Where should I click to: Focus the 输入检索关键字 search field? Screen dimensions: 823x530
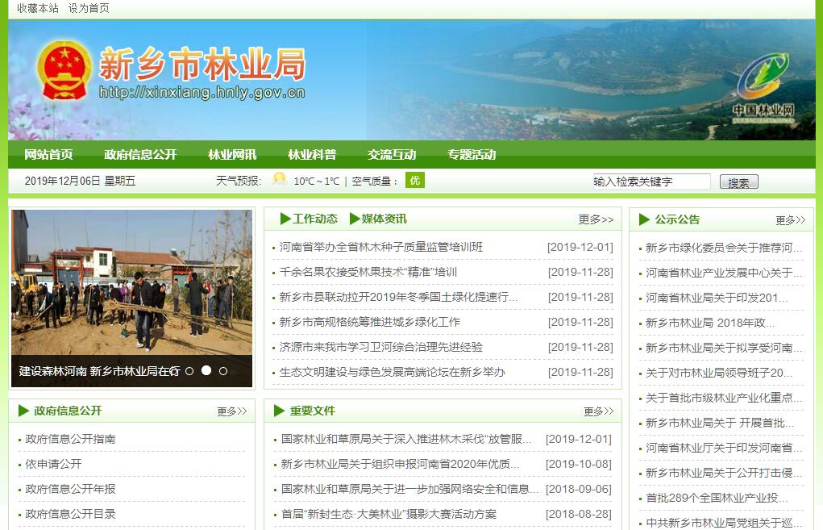(651, 182)
